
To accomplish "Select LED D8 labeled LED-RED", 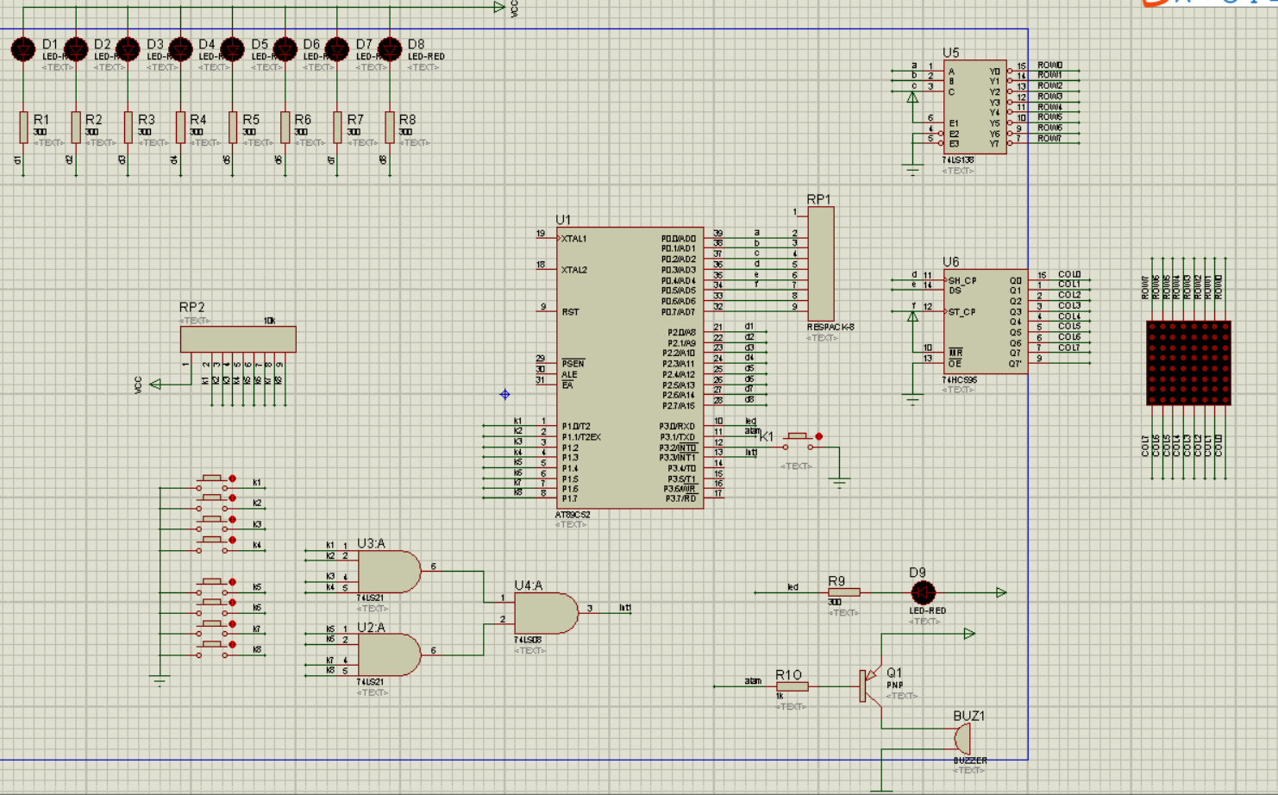I will [390, 49].
